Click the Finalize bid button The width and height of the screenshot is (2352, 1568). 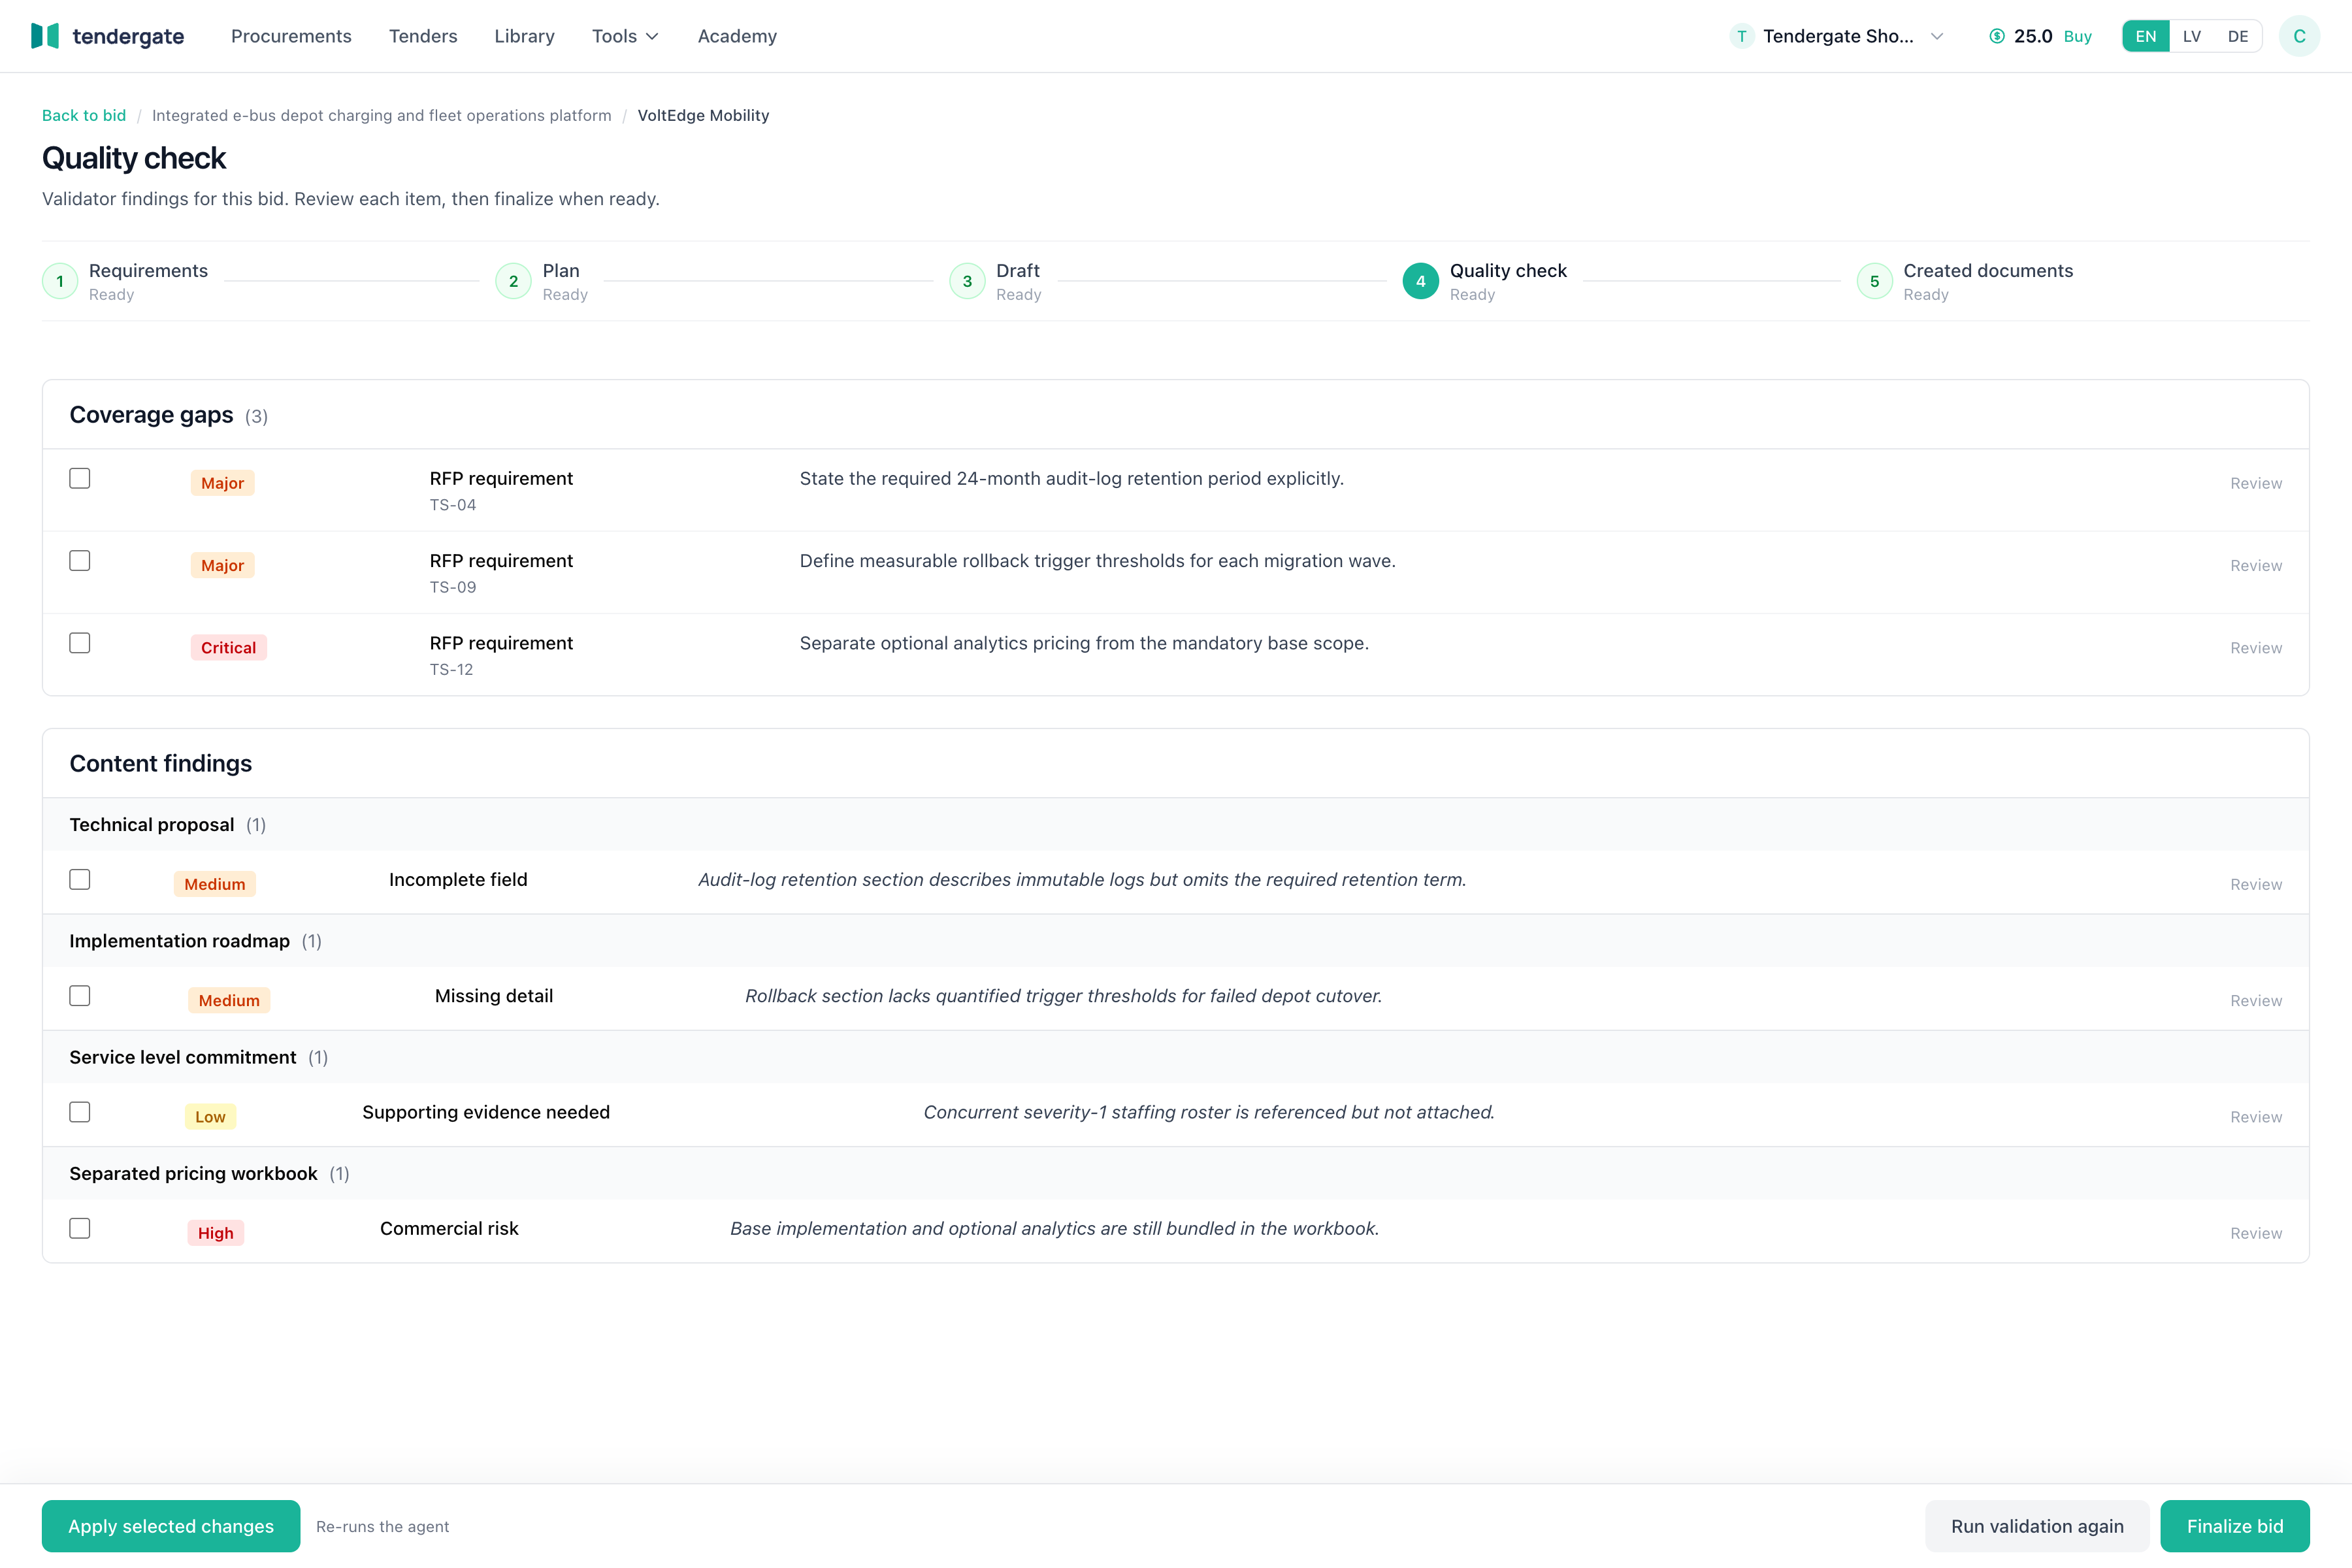2235,1526
